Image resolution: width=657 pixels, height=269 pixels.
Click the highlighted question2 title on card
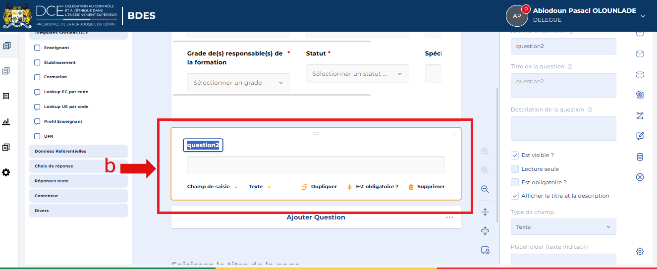pyautogui.click(x=203, y=145)
